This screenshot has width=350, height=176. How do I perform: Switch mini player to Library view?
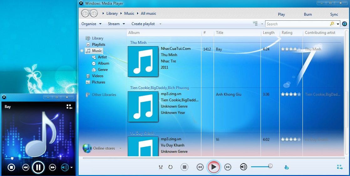click(69, 107)
